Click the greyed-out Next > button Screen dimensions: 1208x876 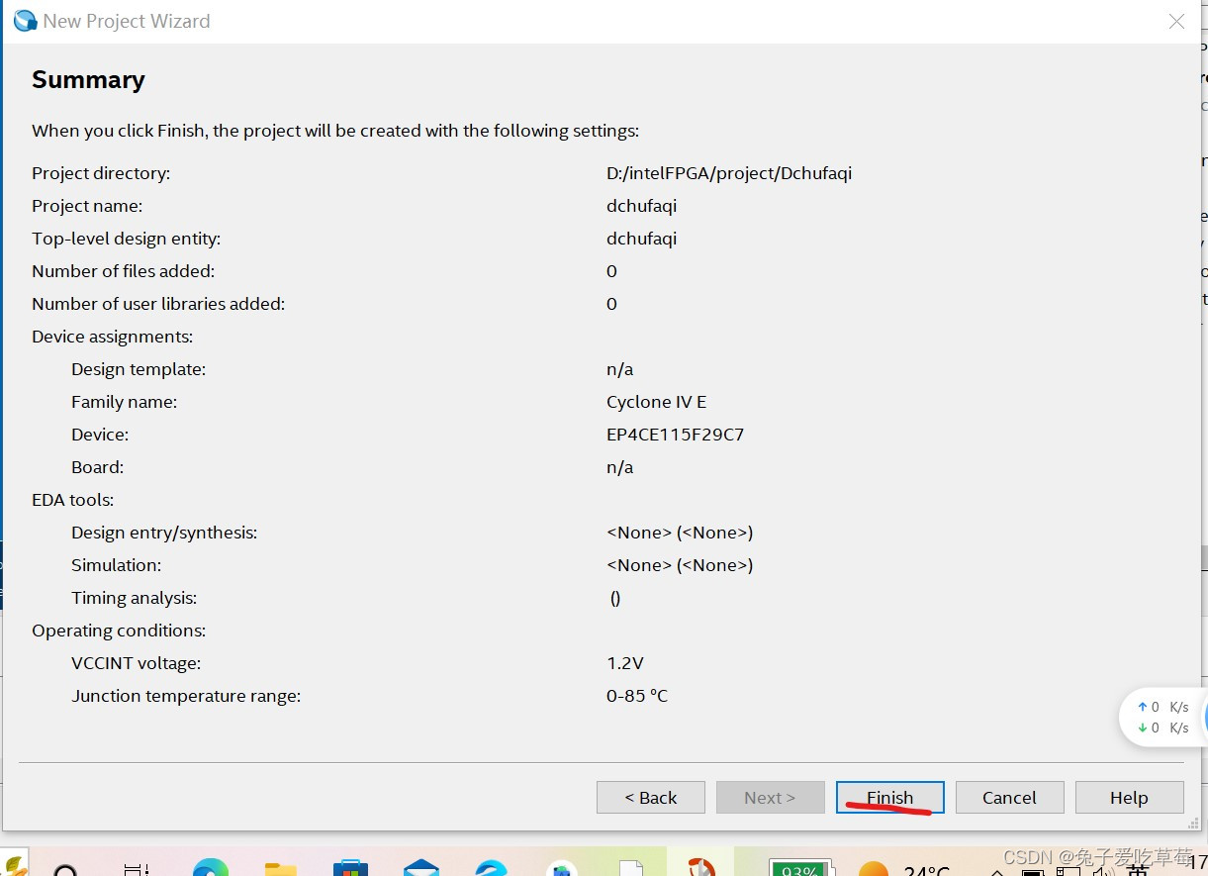click(770, 797)
